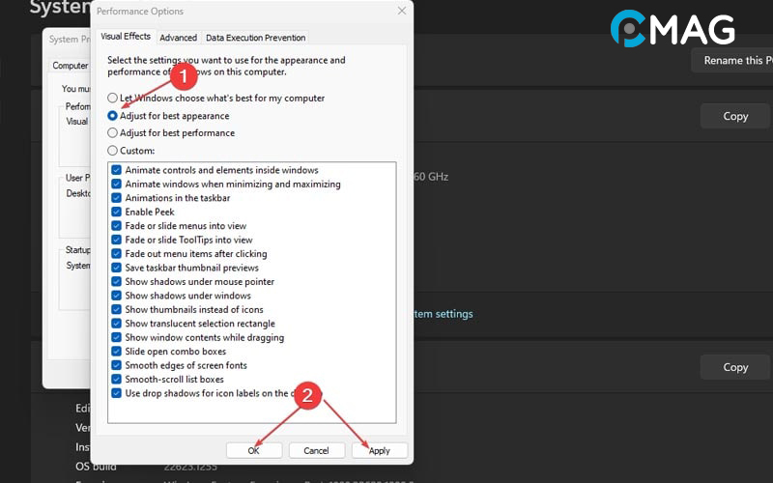Uncheck Smooth edges of screen fonts
The width and height of the screenshot is (773, 483).
click(117, 366)
